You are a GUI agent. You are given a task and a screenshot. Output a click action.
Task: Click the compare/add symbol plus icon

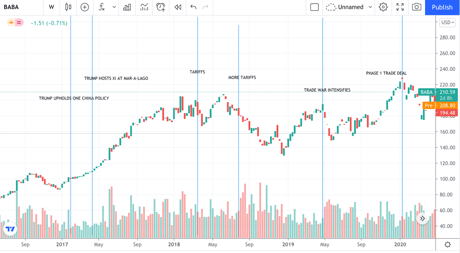(85, 7)
